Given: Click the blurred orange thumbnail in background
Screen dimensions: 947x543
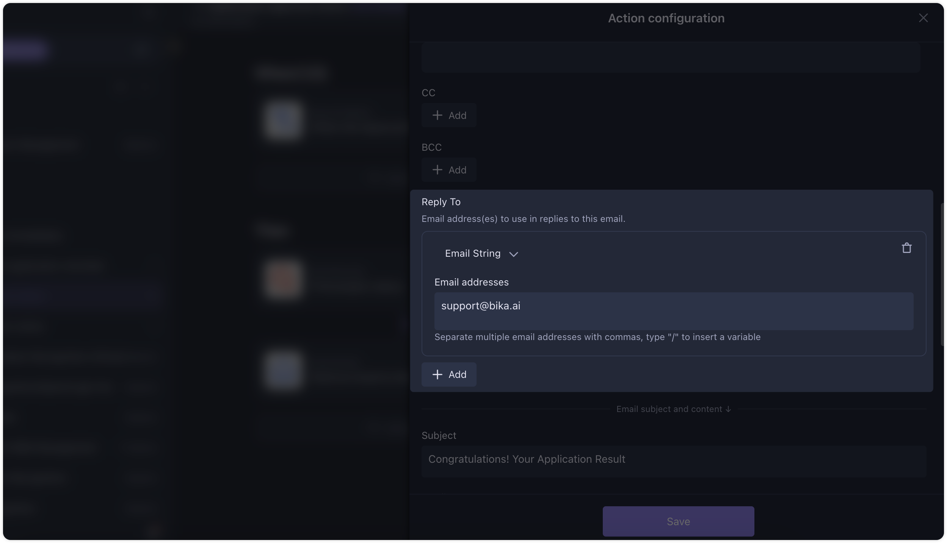Looking at the screenshot, I should (284, 279).
